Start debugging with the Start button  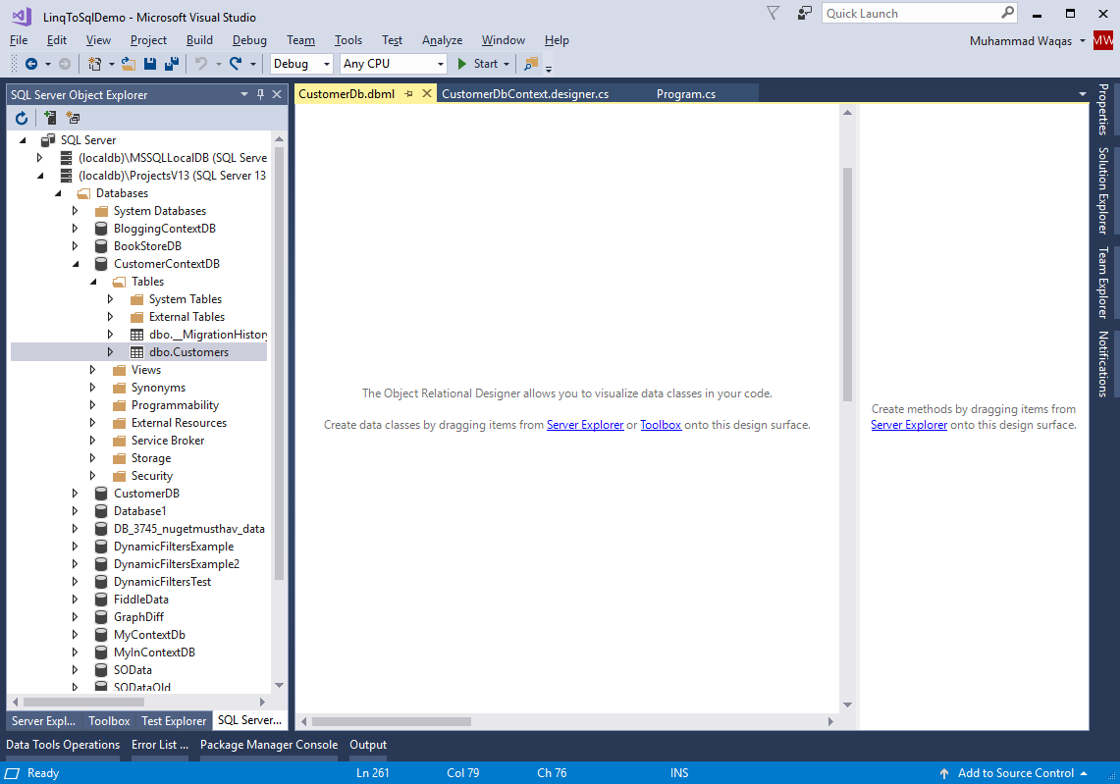[x=478, y=64]
